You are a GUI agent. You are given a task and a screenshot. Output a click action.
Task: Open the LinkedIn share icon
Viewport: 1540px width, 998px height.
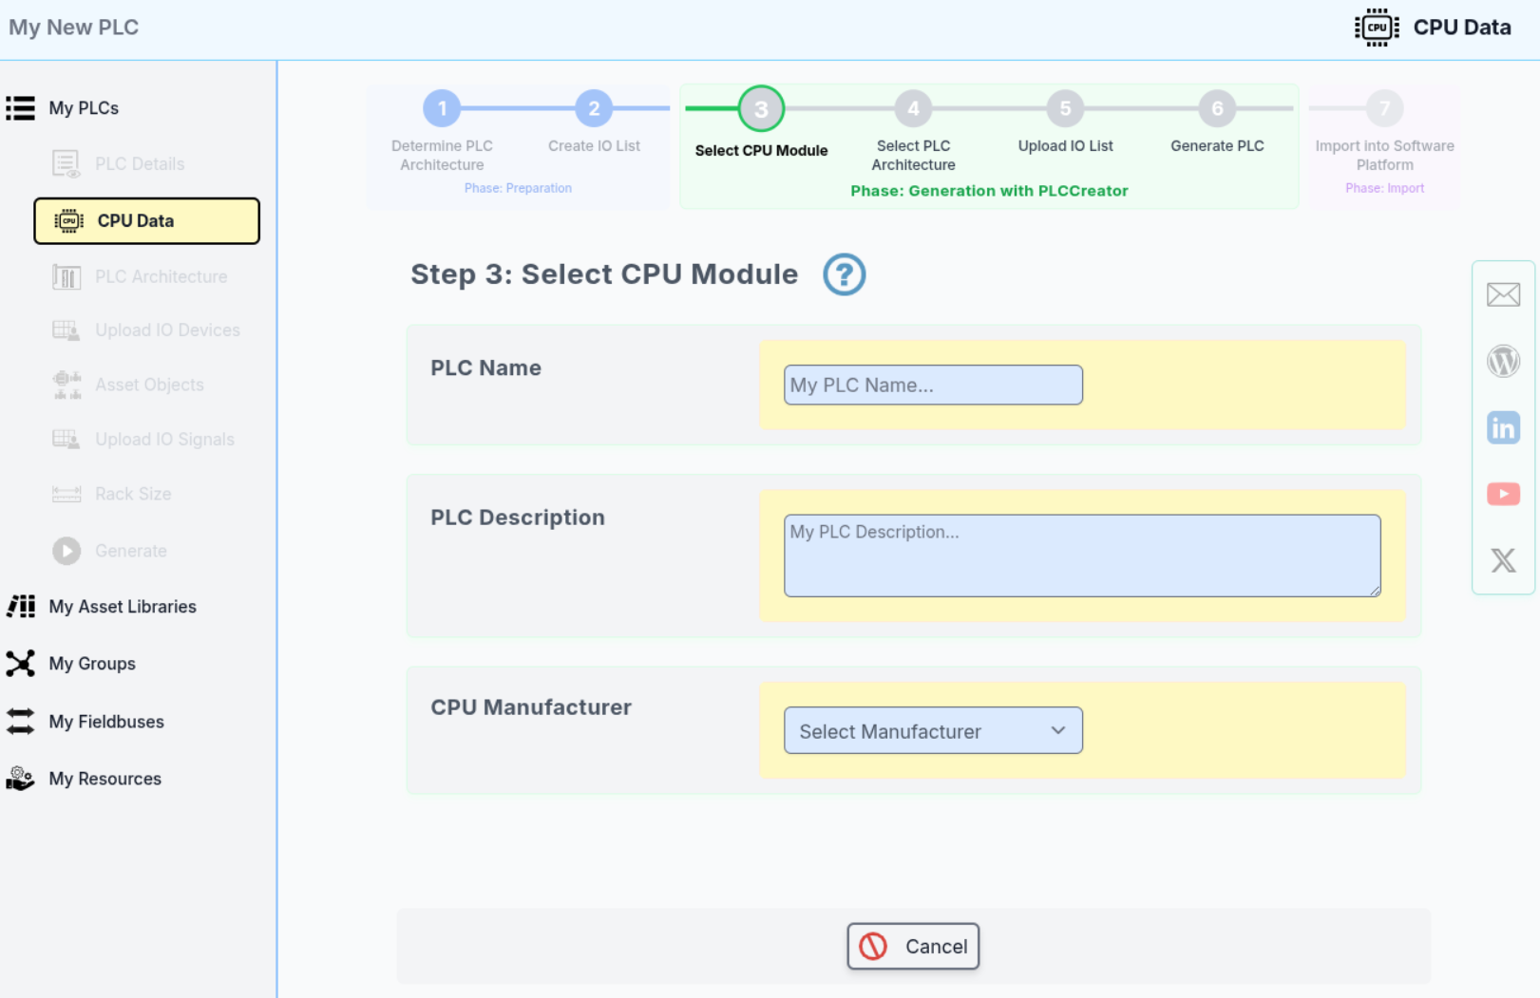point(1503,428)
